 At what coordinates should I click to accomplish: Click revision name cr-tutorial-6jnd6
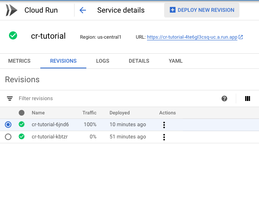pos(50,125)
